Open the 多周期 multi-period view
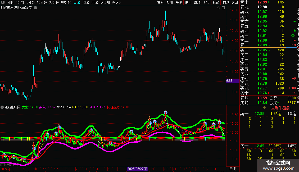This screenshot has height=172, width=299. point(105,2)
